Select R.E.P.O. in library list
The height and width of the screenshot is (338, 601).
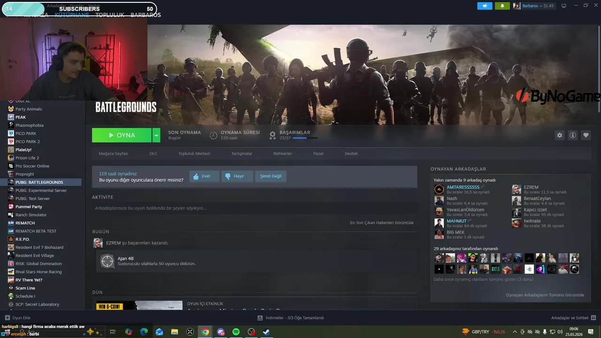(x=23, y=239)
